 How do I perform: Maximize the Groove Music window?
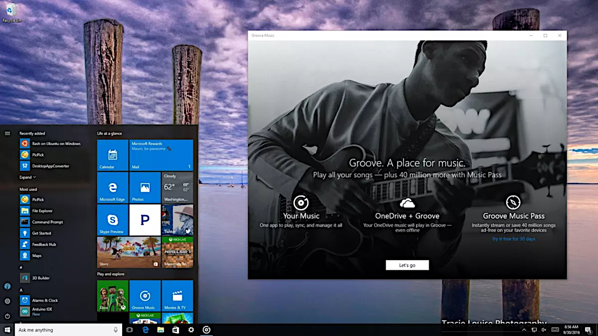tap(545, 35)
